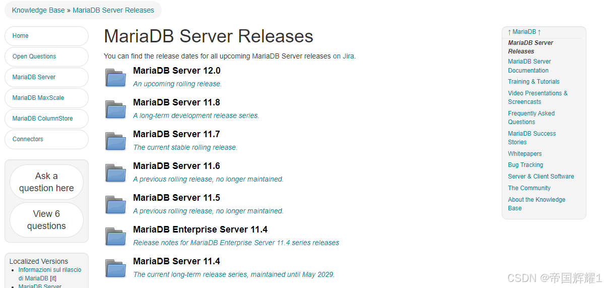Click Enterprise Server 11.4 release notes description
Viewport: 604px width, 288px height.
click(236, 243)
